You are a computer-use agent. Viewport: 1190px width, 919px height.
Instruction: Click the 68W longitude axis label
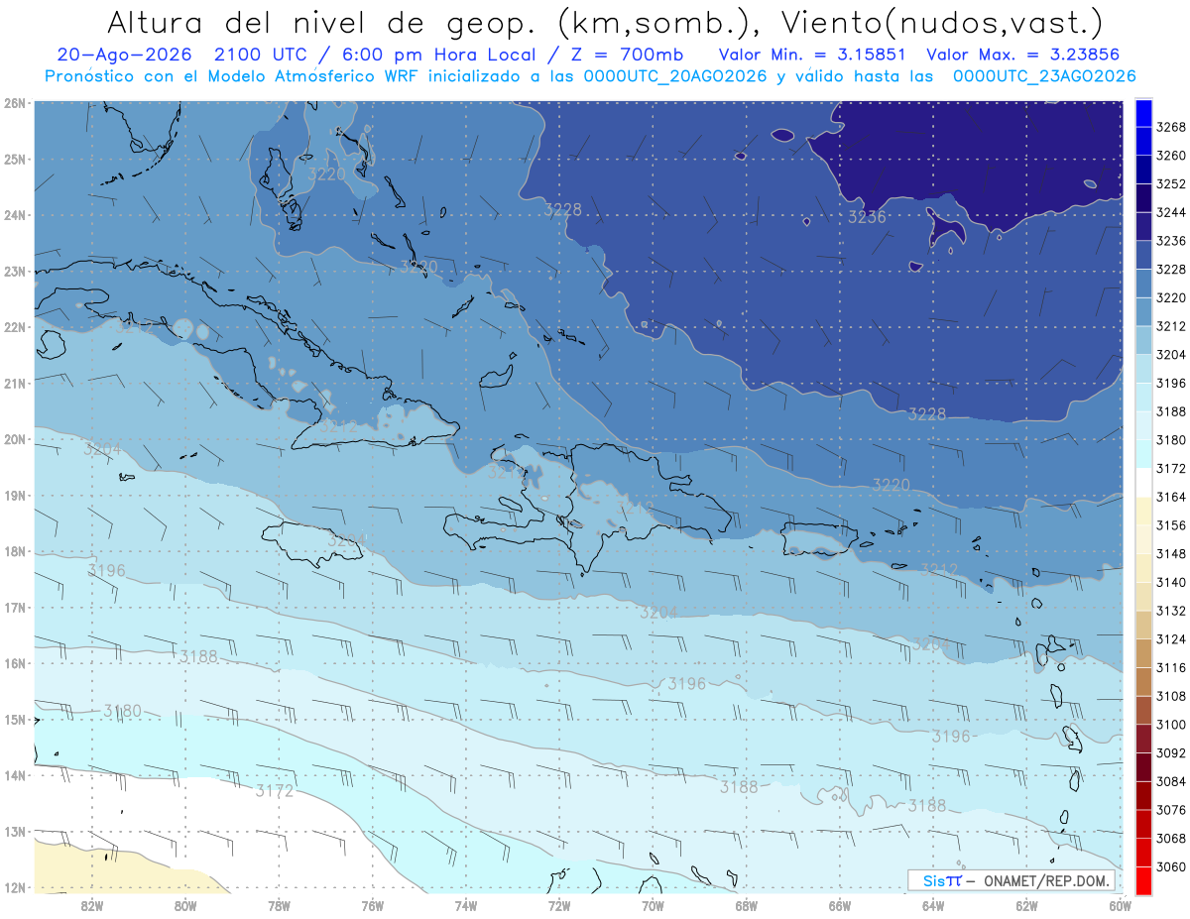pyautogui.click(x=747, y=904)
